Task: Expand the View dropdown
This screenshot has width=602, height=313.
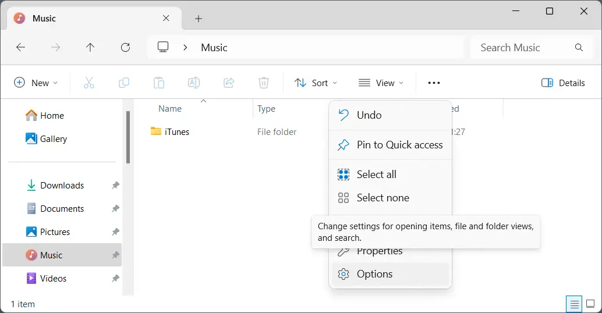Action: 381,83
